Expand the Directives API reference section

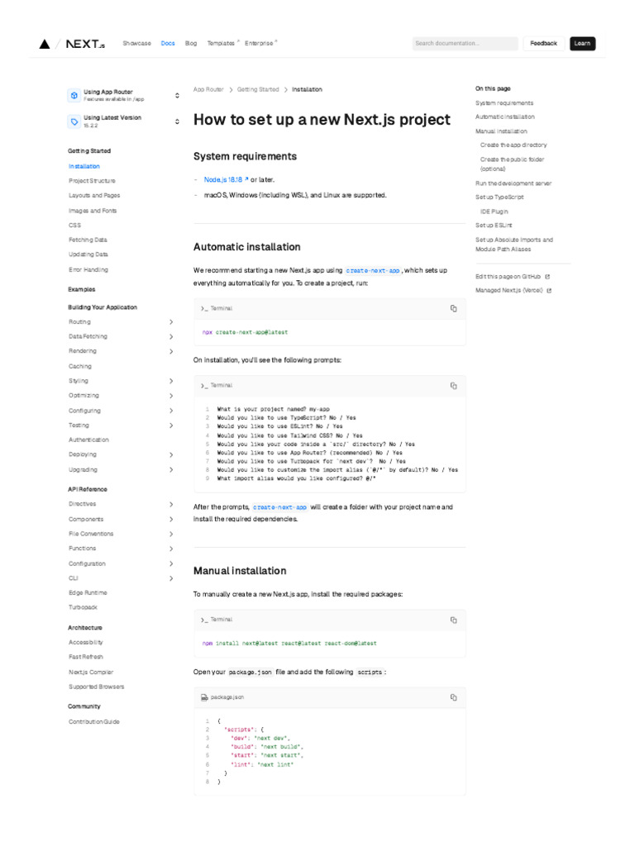click(171, 504)
